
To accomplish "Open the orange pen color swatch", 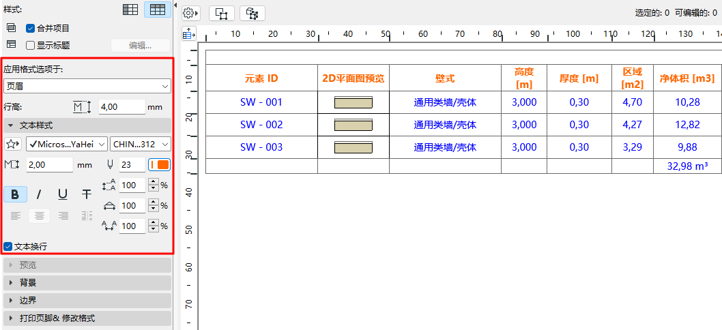I will 159,165.
